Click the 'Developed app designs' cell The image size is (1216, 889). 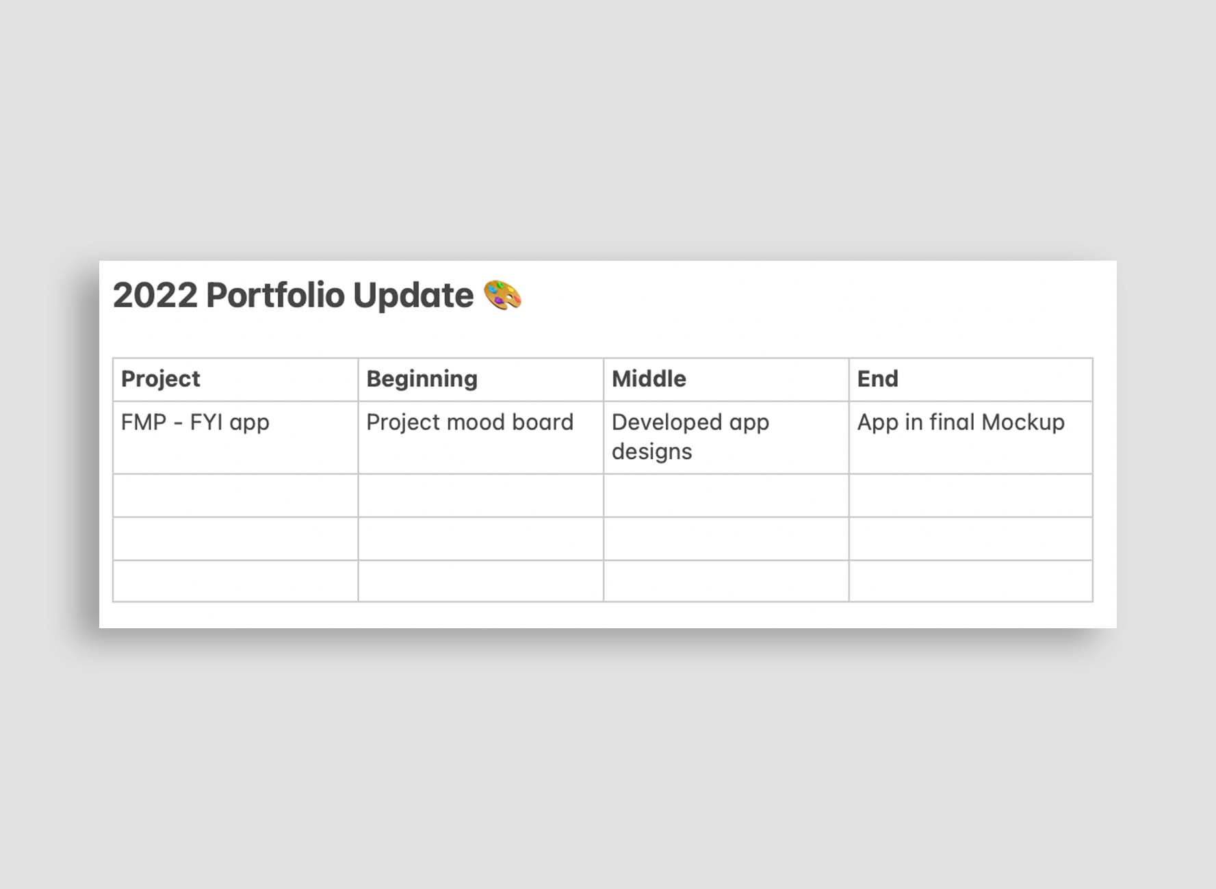(x=726, y=437)
